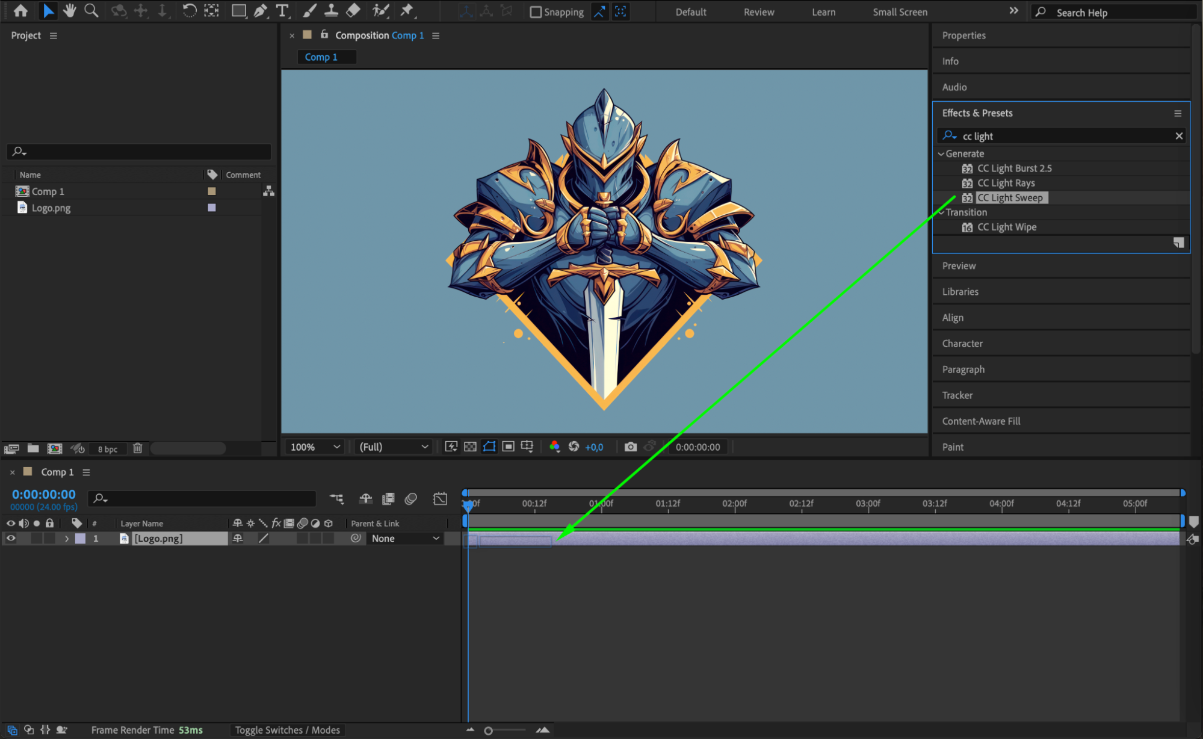Select the Rotation tool
The image size is (1203, 739).
pos(189,11)
